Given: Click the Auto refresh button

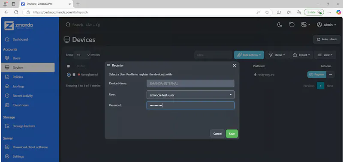Looking at the screenshot, I should [327, 39].
